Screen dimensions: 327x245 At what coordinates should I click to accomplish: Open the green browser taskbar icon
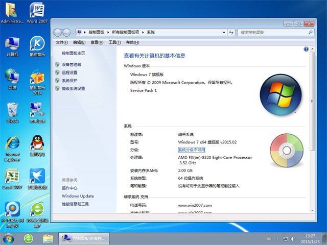(x=29, y=239)
